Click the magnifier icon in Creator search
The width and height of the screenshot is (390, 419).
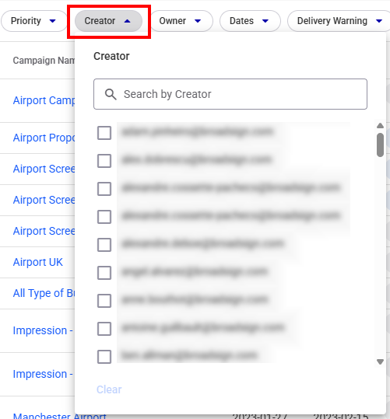coord(111,94)
